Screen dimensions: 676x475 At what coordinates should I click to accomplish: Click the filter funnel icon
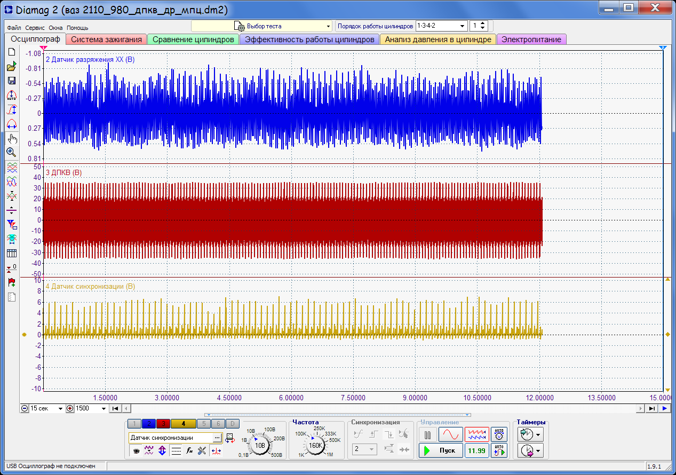click(x=11, y=225)
